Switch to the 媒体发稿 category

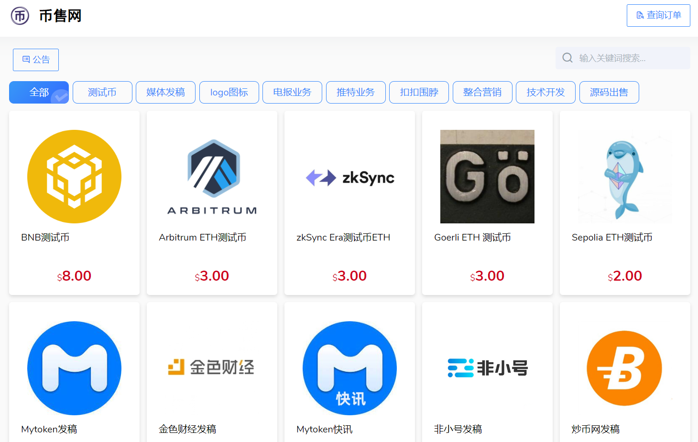point(165,92)
